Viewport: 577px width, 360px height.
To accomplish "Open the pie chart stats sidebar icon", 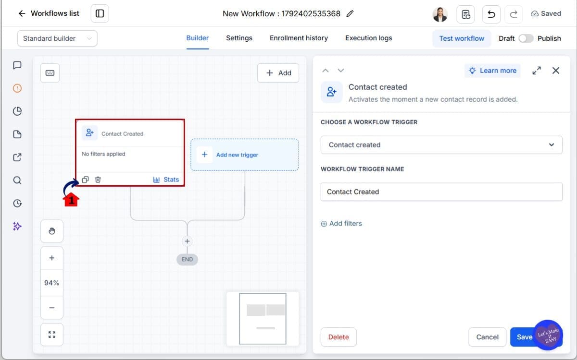I will (17, 111).
